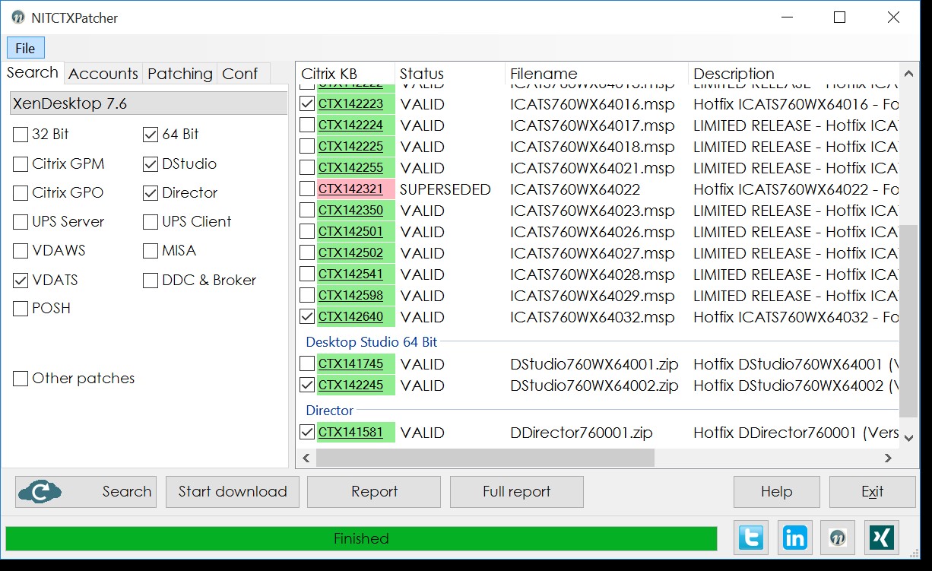Image resolution: width=932 pixels, height=571 pixels.
Task: Select the Director group header
Action: (x=330, y=411)
